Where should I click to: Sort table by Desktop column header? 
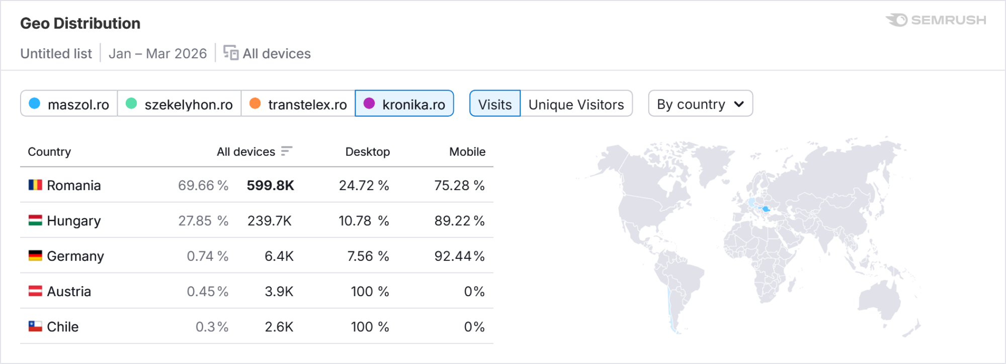[x=367, y=152]
